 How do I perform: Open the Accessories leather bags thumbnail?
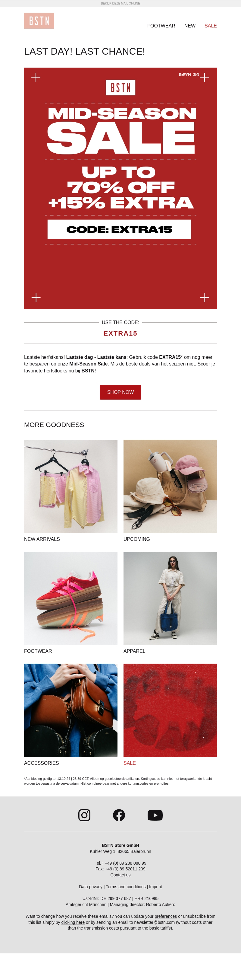coord(70,710)
